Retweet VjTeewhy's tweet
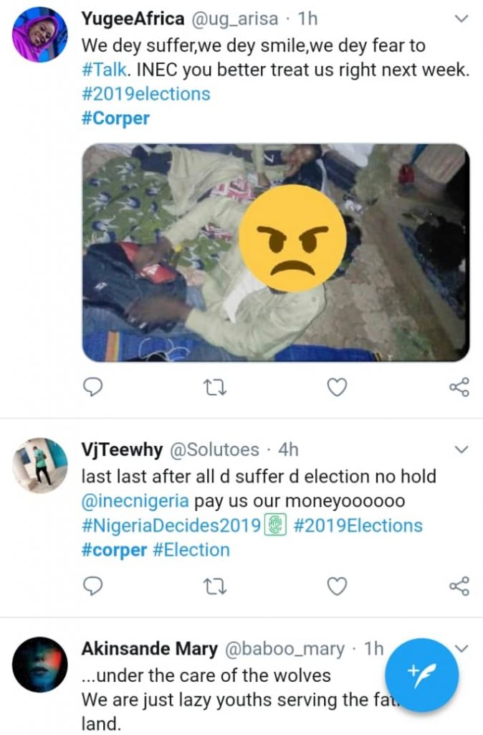Viewport: 483px width, 735px height. point(215,586)
